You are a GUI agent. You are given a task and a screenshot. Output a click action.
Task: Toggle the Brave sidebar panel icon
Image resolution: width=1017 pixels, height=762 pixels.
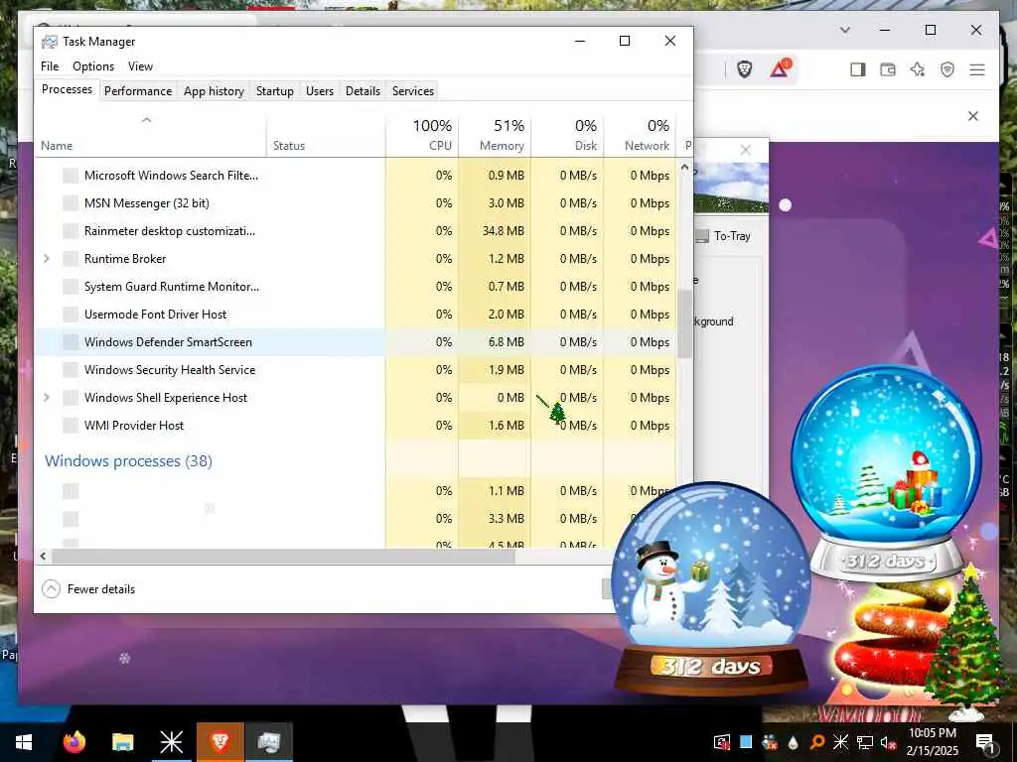click(x=857, y=69)
